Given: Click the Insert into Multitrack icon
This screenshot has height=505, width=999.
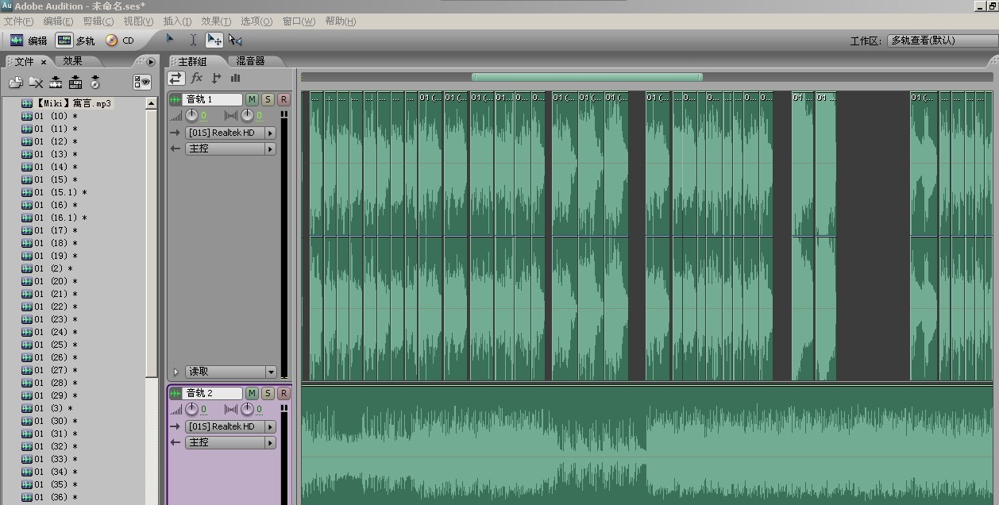Looking at the screenshot, I should 75,82.
